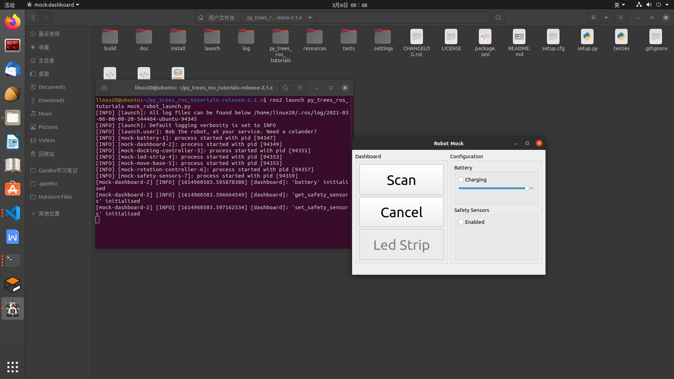Click the battery level slider
The height and width of the screenshot is (379, 674).
496,188
